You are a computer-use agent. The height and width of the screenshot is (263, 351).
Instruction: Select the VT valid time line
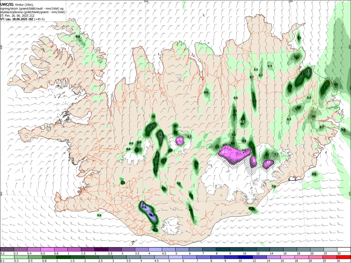22,19
